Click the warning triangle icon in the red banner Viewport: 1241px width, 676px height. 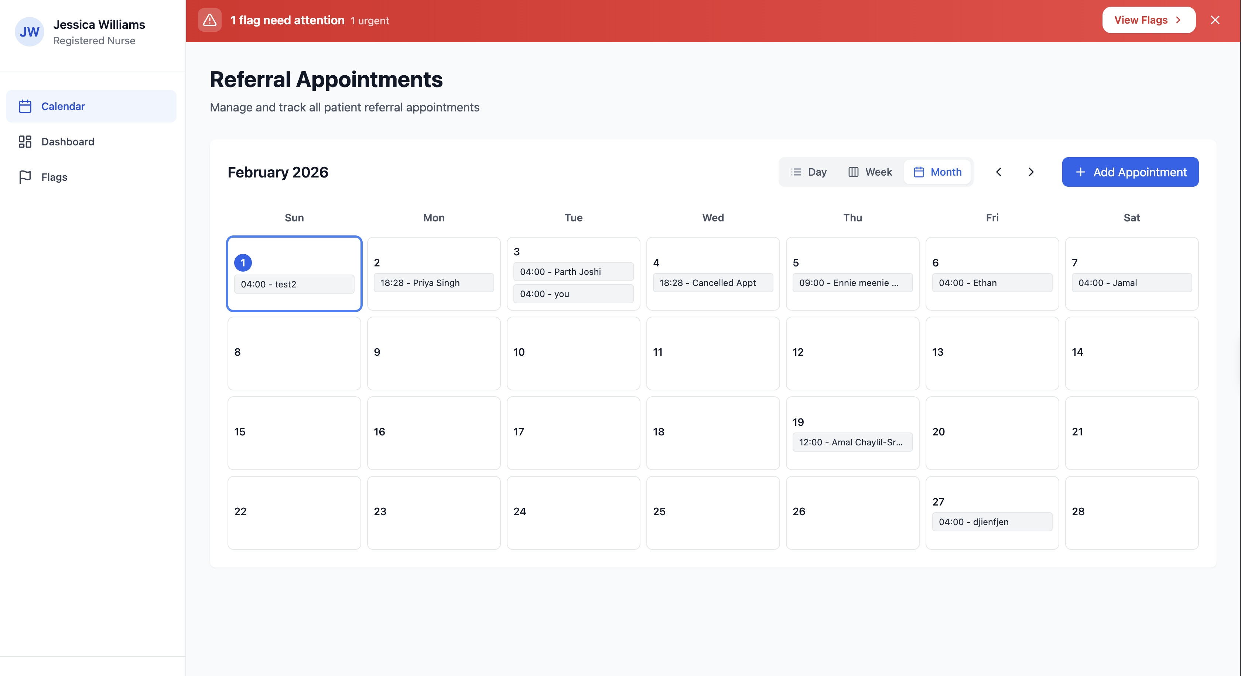209,20
